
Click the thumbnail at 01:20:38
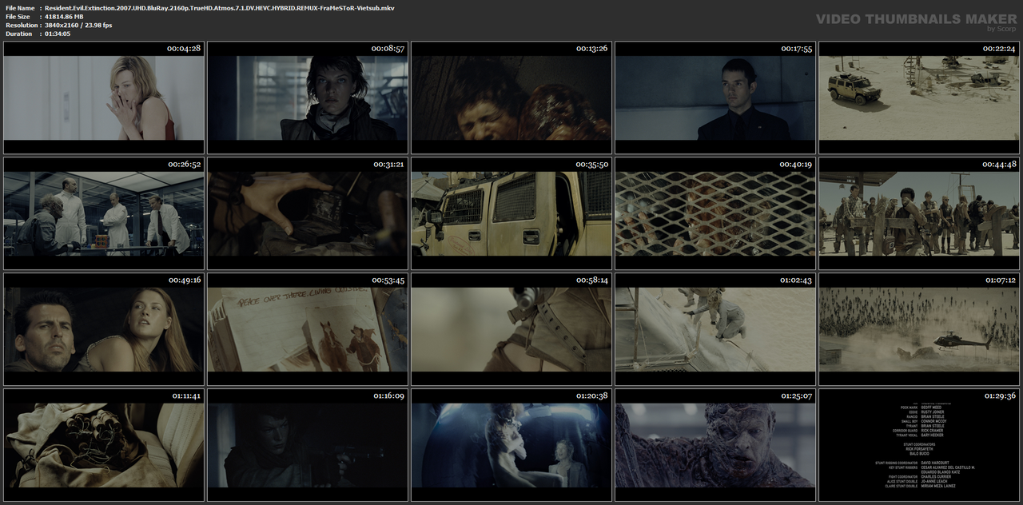pyautogui.click(x=511, y=445)
